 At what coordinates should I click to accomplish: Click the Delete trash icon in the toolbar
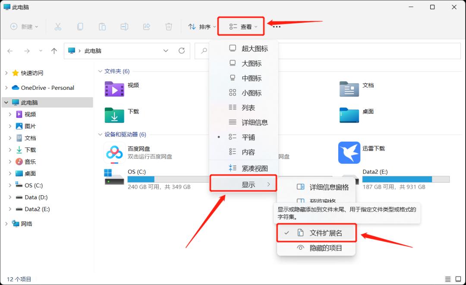pyautogui.click(x=169, y=26)
